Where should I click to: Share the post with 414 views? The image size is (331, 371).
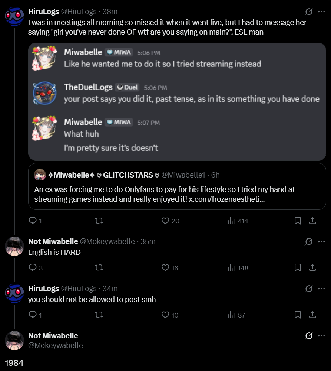(x=312, y=221)
